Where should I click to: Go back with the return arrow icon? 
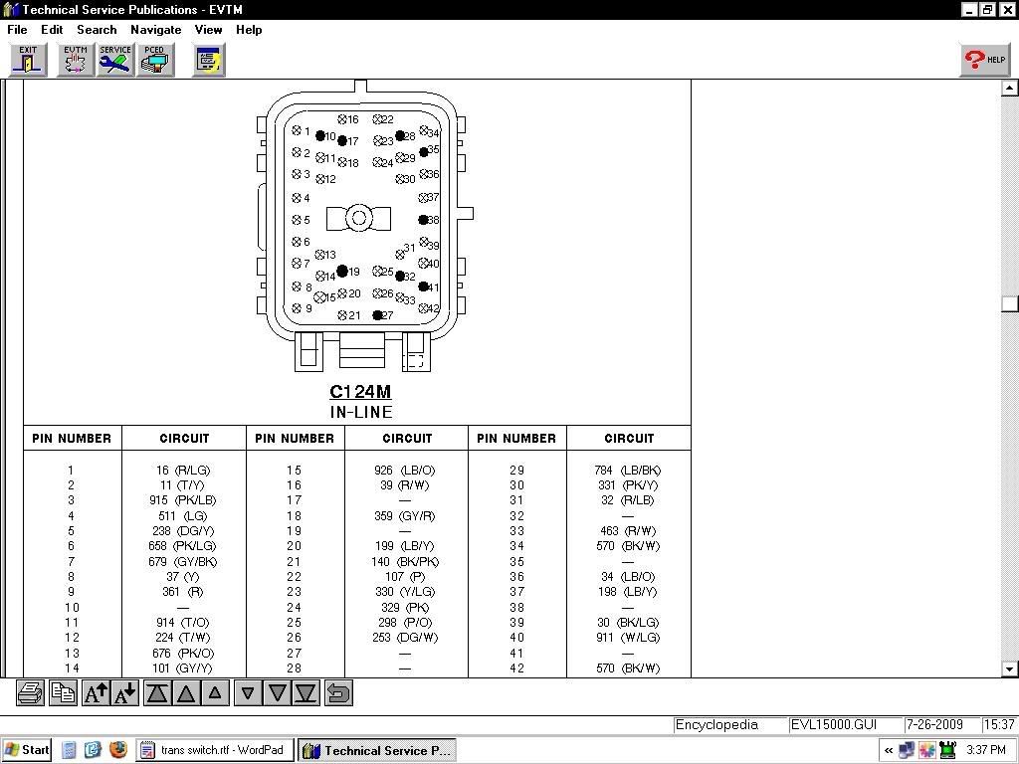pos(338,693)
